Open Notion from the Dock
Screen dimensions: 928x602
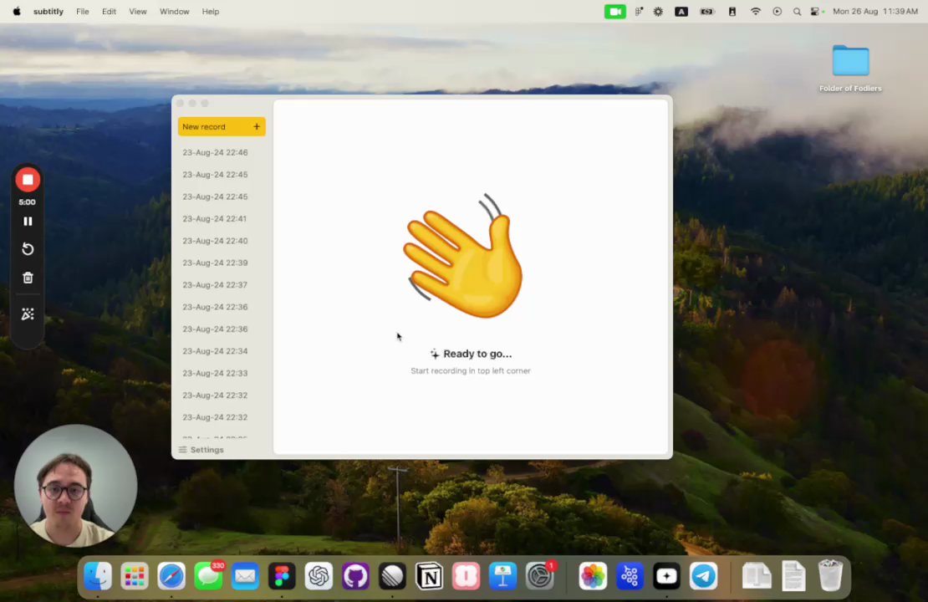point(429,576)
